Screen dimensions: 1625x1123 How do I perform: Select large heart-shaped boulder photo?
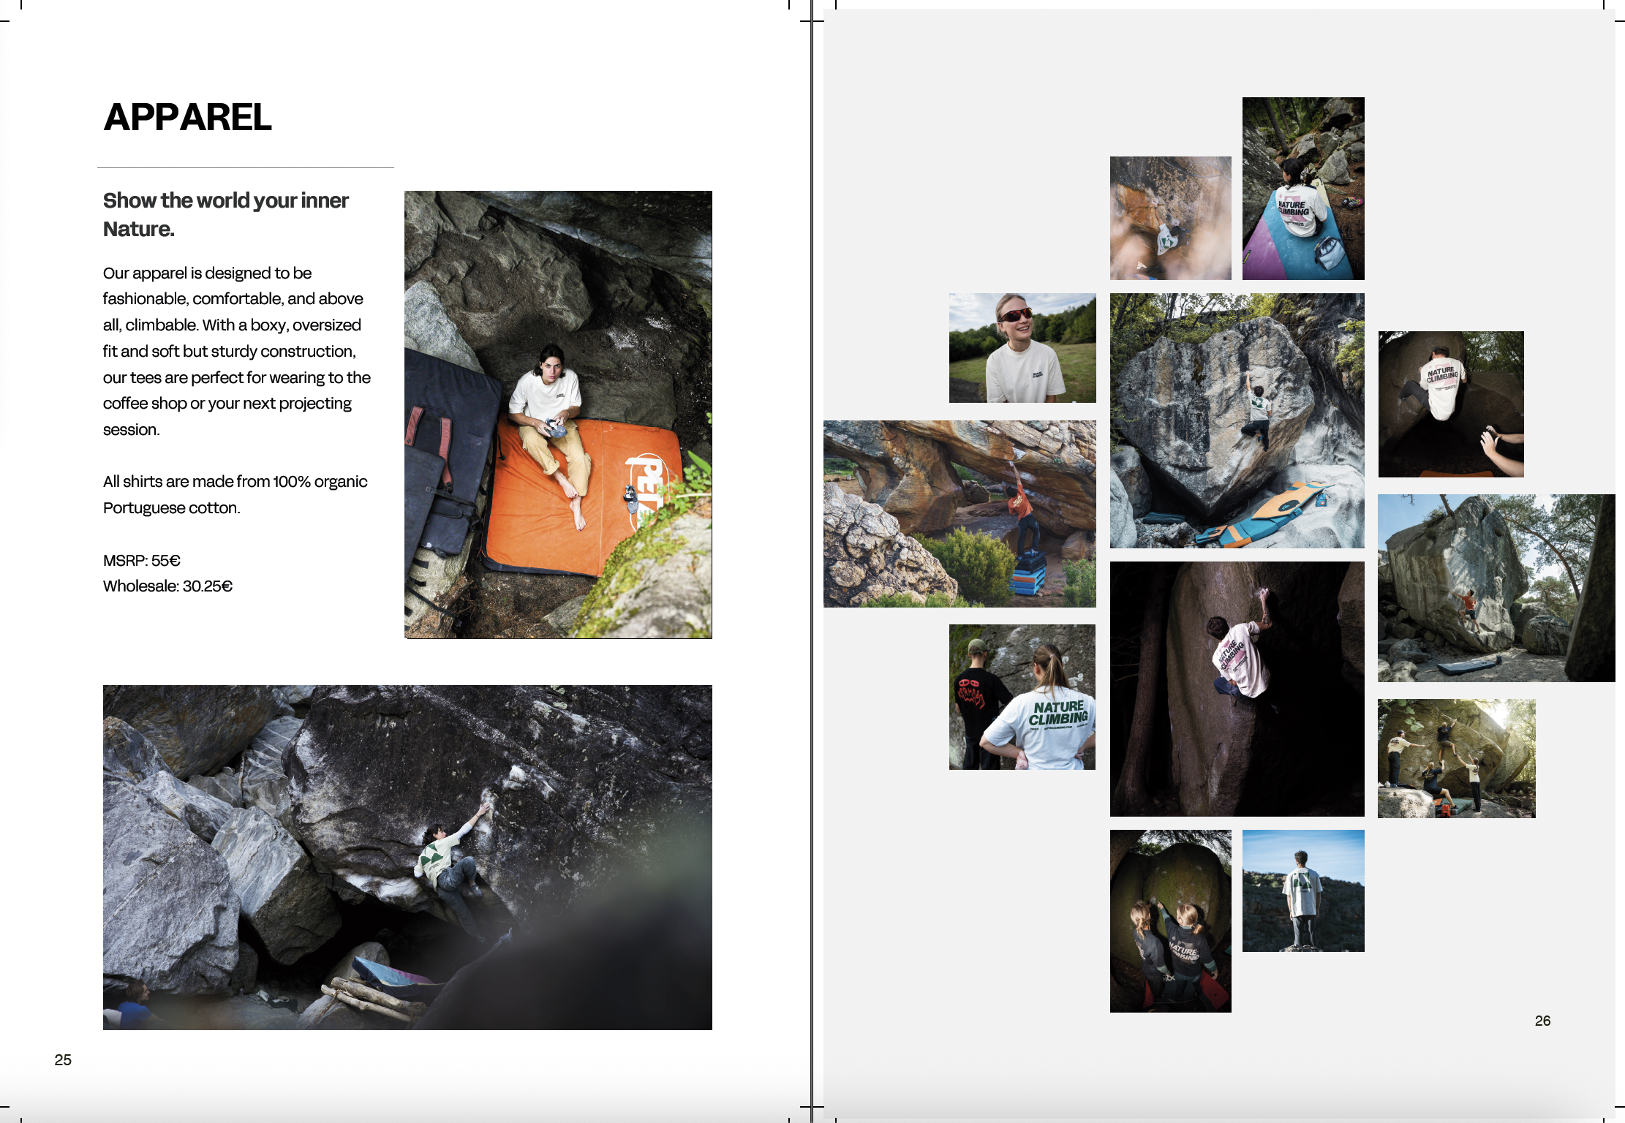(1237, 420)
